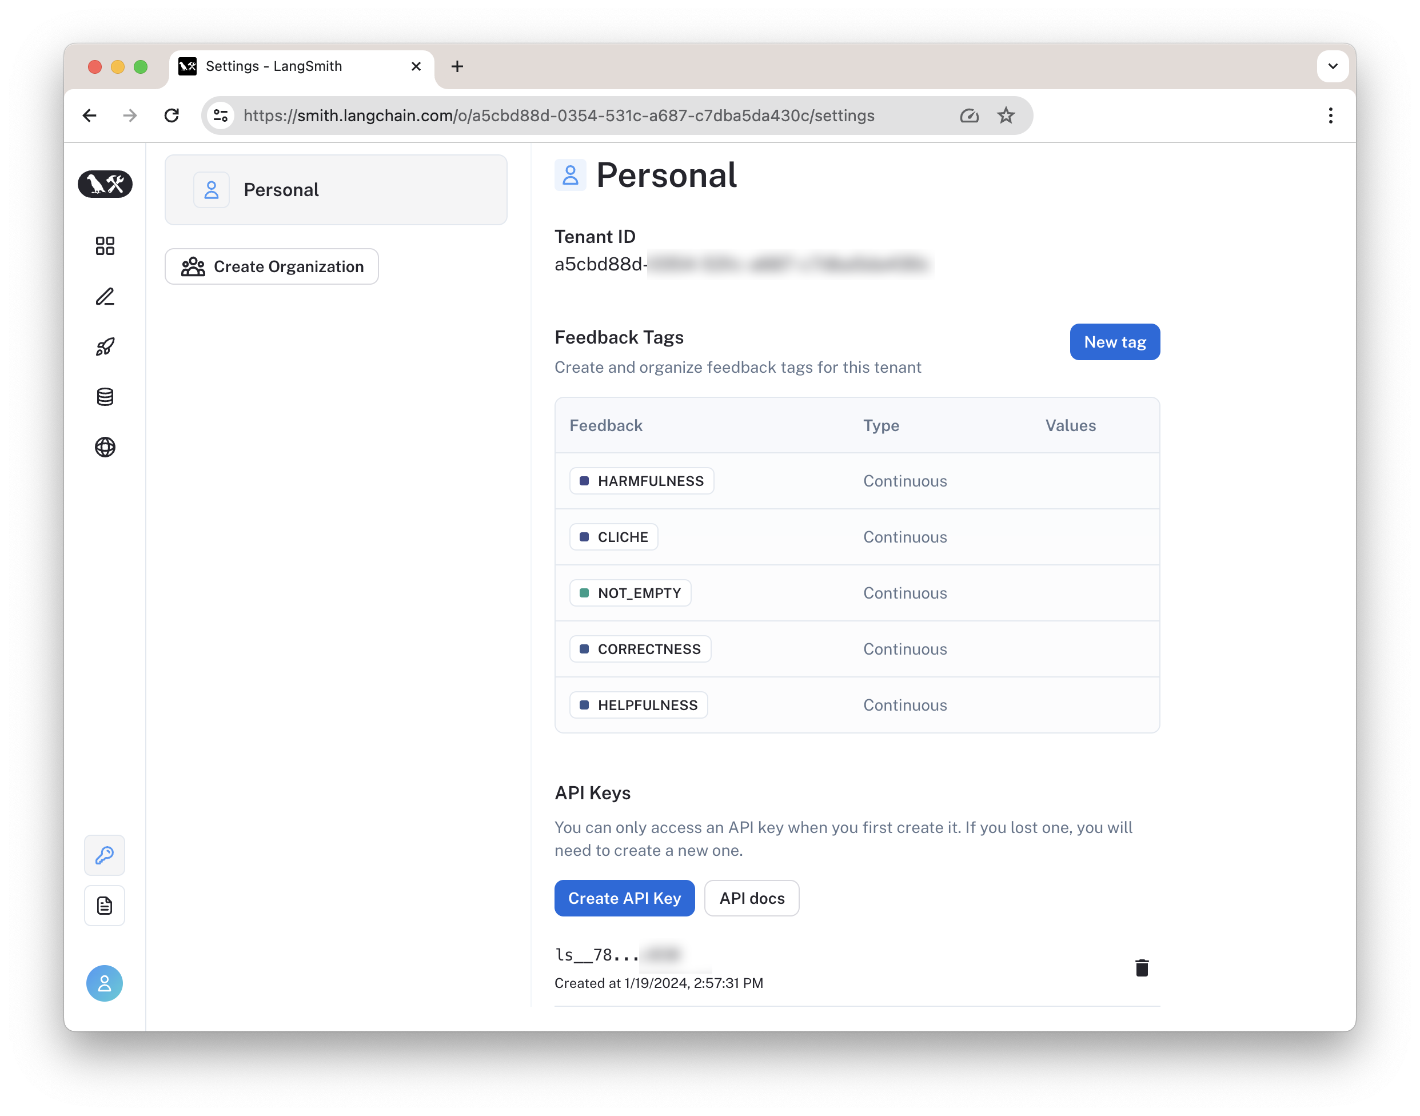Open the datasets database icon
The width and height of the screenshot is (1420, 1116).
[105, 397]
